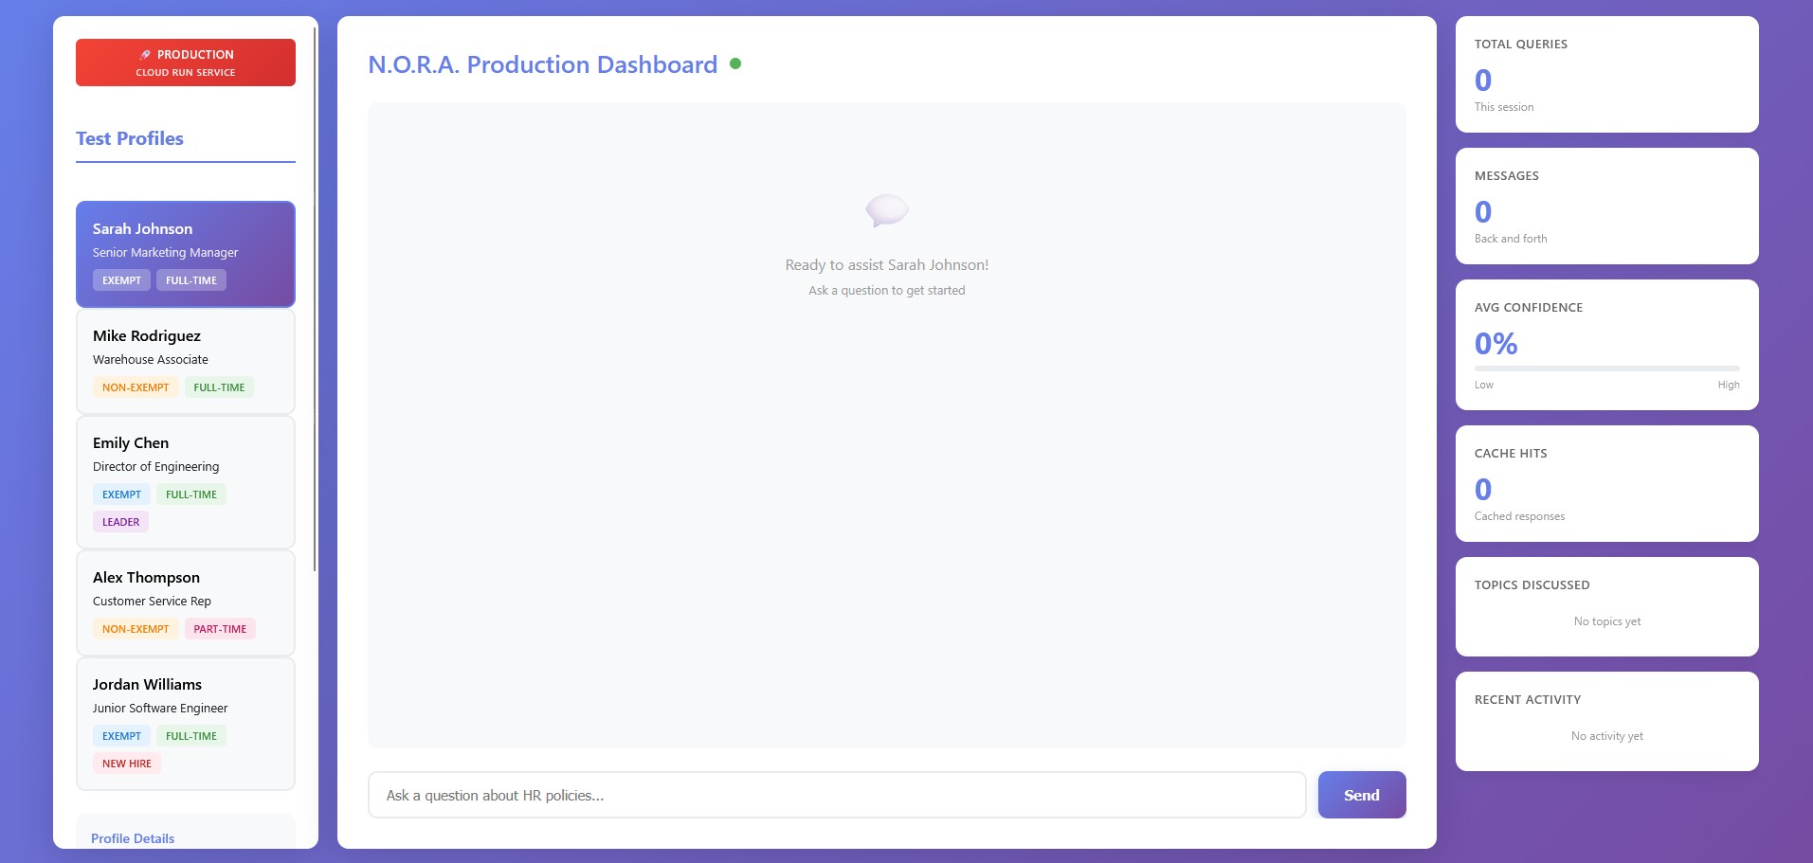Click the EXEMPT badge on Sarah Johnson's profile
The height and width of the screenshot is (863, 1813).
121,279
